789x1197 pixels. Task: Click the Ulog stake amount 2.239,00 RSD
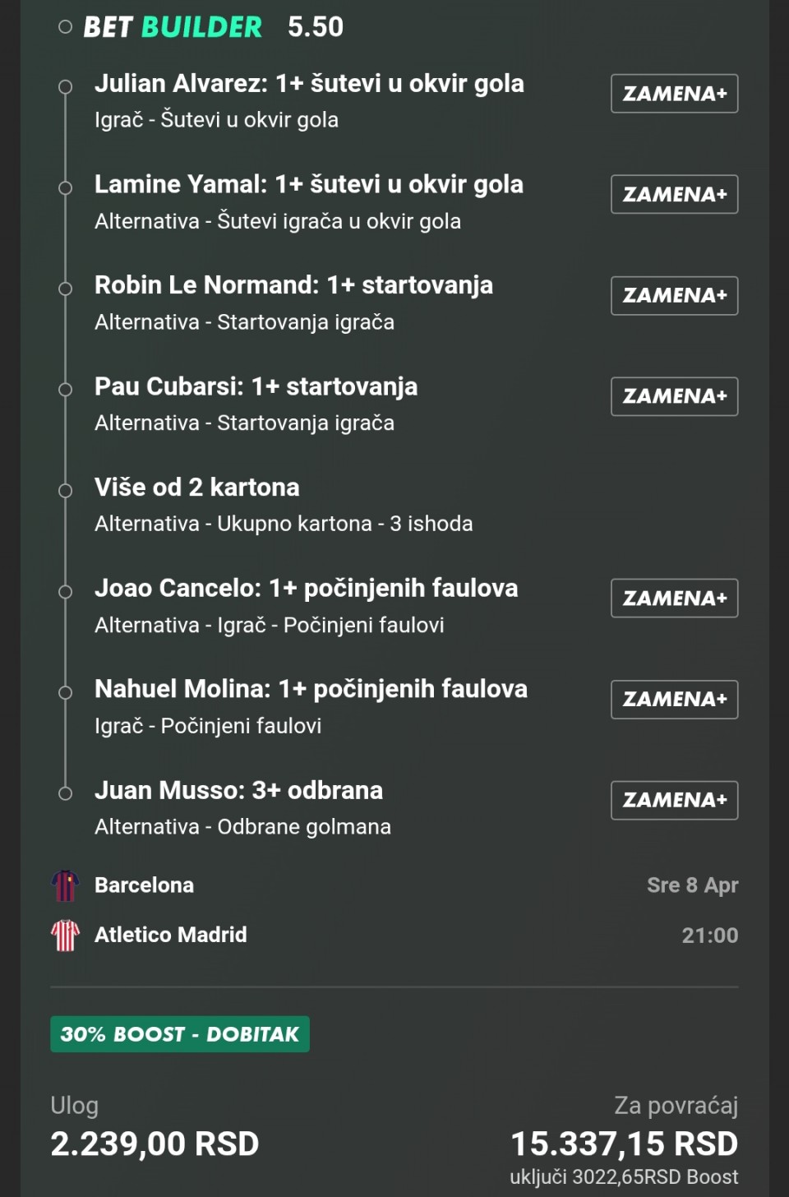point(155,1144)
